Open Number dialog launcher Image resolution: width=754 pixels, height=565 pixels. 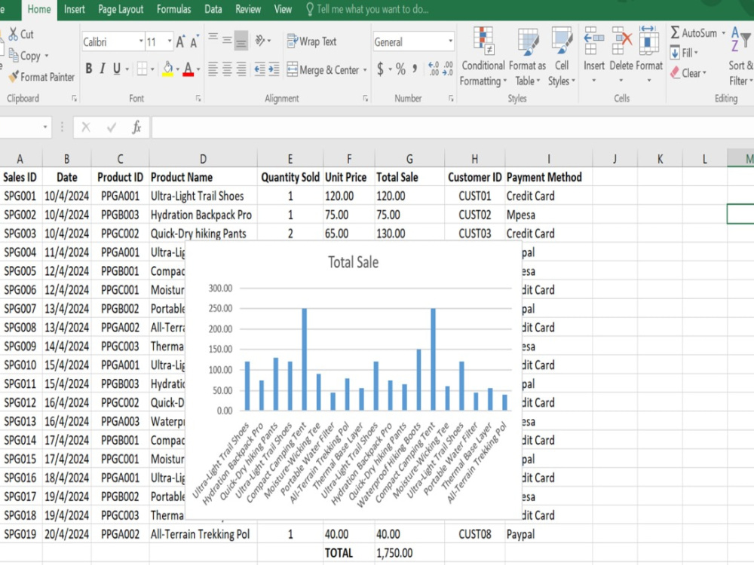point(451,99)
